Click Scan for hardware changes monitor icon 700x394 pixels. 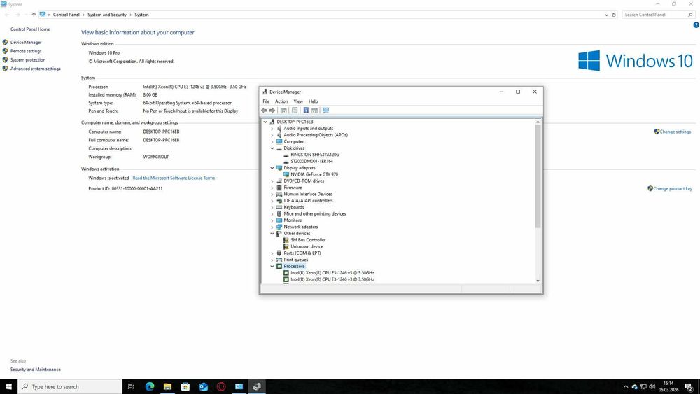[x=326, y=110]
